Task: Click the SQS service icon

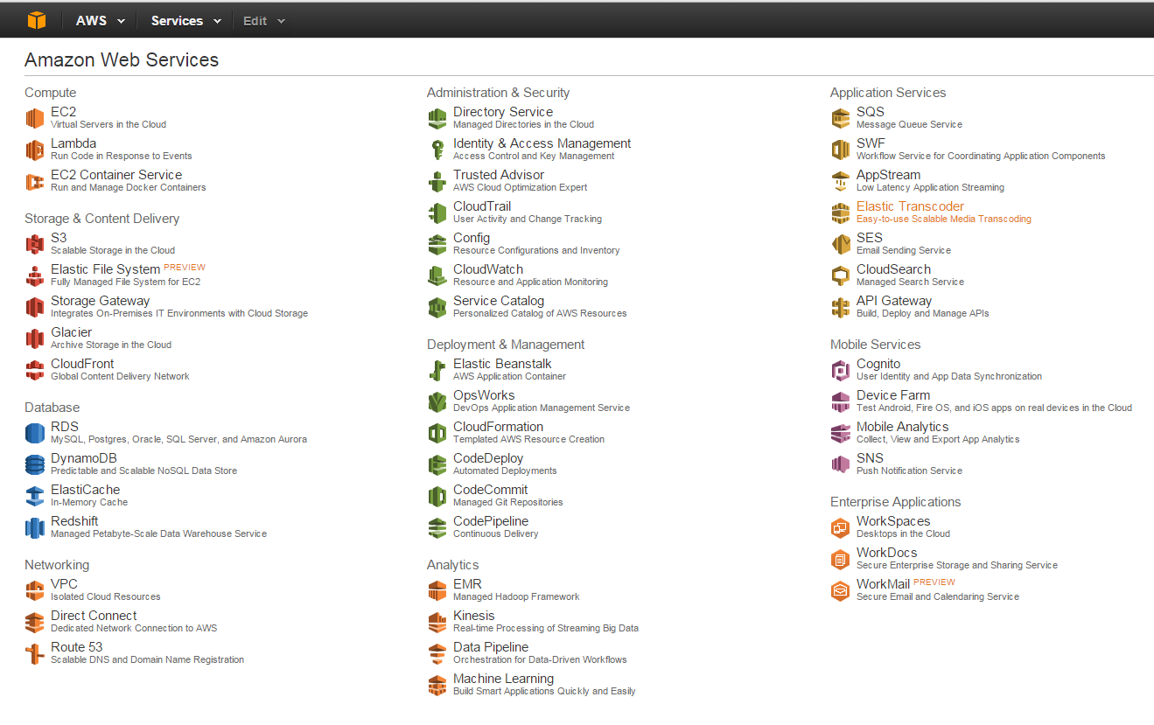Action: (840, 118)
